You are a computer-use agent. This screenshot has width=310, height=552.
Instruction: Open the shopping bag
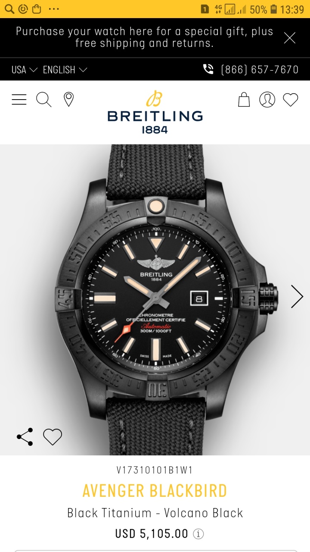pos(244,100)
